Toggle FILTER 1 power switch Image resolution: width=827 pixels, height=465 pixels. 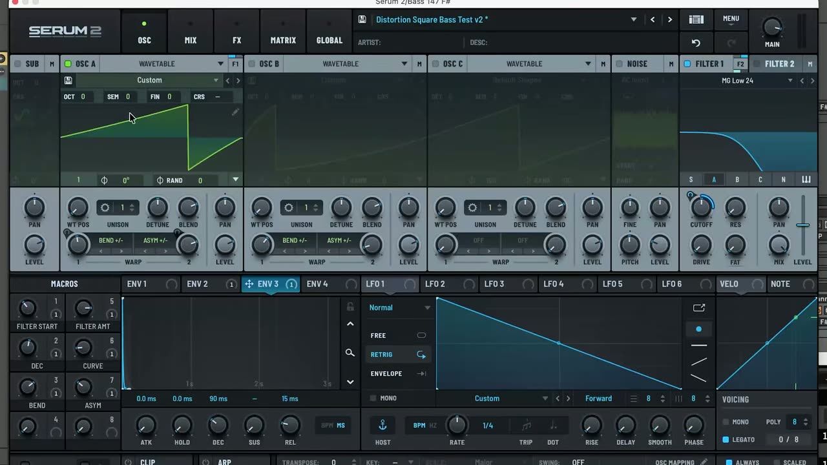pyautogui.click(x=687, y=64)
